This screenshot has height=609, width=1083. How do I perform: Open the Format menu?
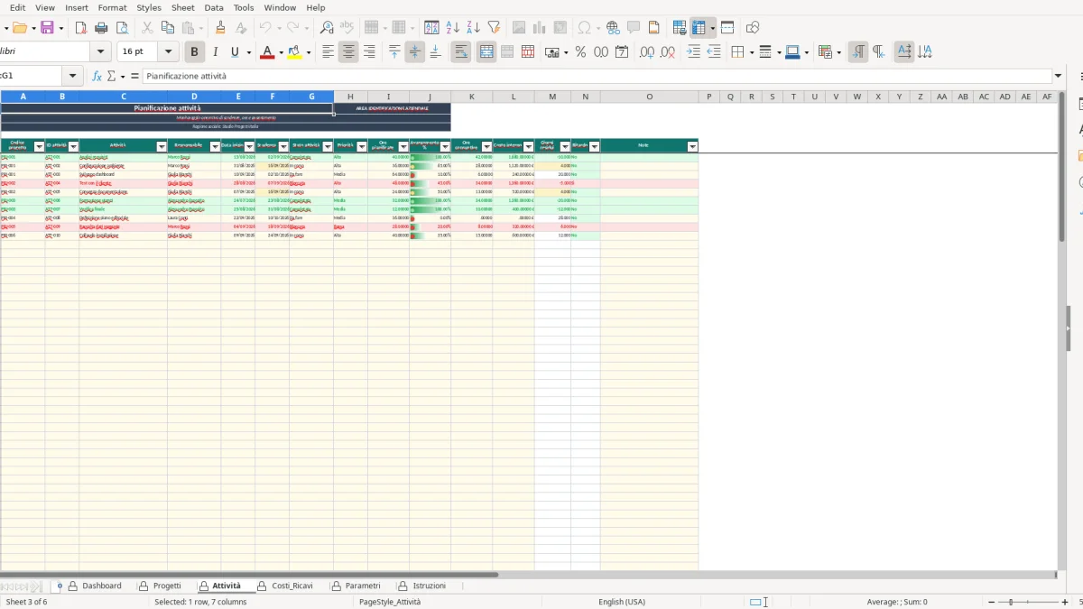pyautogui.click(x=112, y=7)
